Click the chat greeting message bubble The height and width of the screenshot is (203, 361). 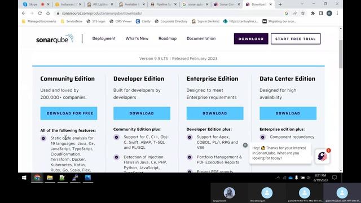pos(280,153)
